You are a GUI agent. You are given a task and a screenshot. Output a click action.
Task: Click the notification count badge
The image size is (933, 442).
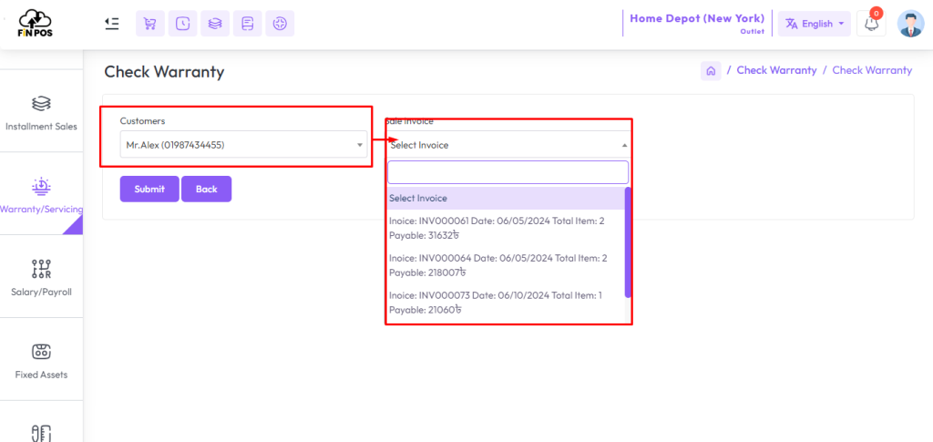876,13
